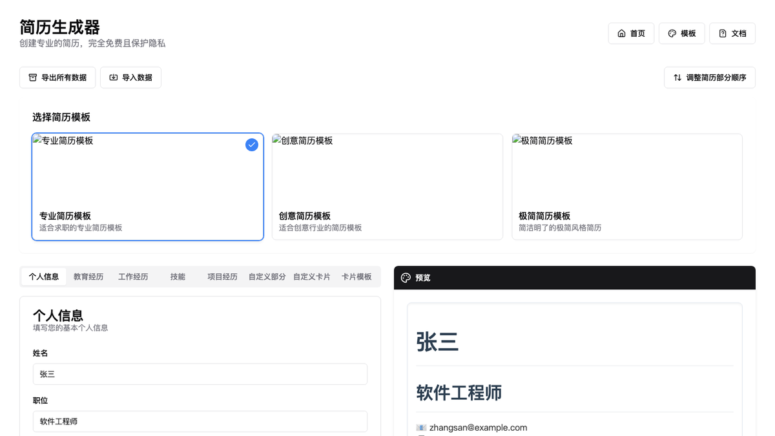
Task: Select the 专业简历模板 template card
Action: 148,187
